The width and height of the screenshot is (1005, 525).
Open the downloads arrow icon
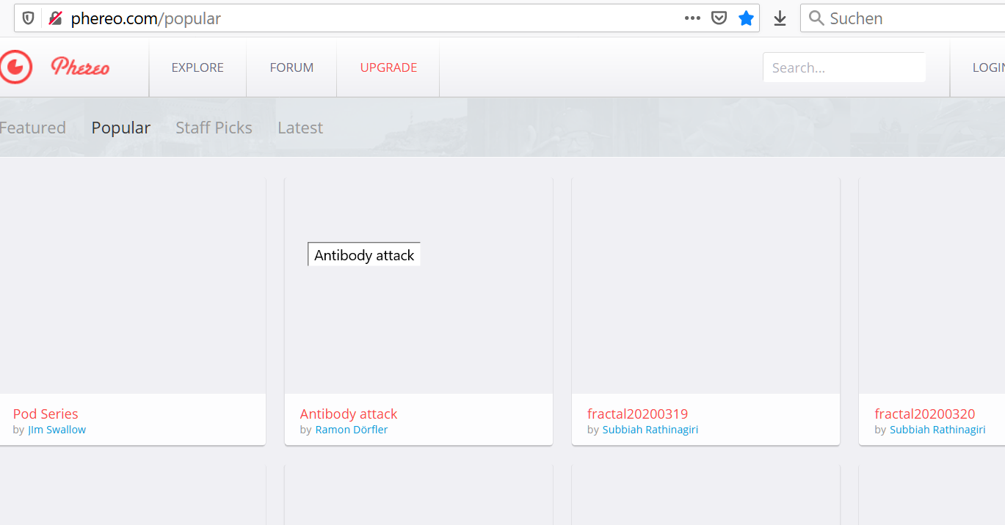(780, 18)
